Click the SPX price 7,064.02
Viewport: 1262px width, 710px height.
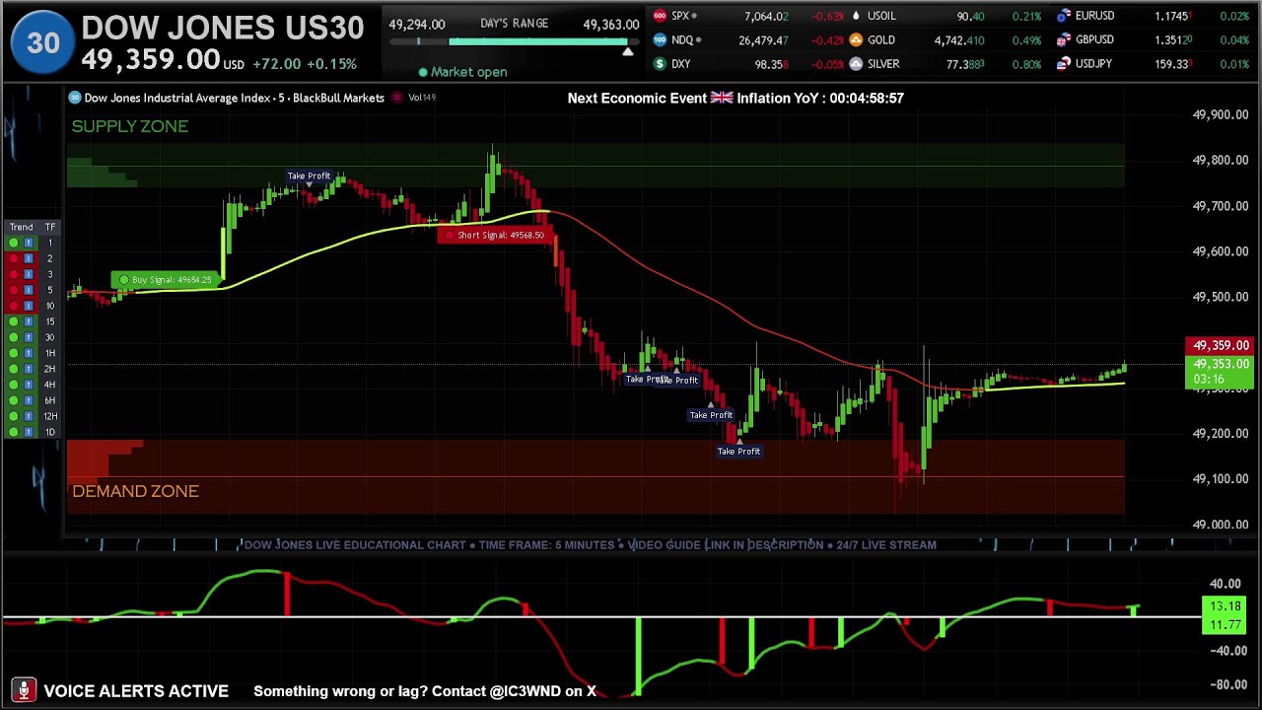[x=766, y=16]
